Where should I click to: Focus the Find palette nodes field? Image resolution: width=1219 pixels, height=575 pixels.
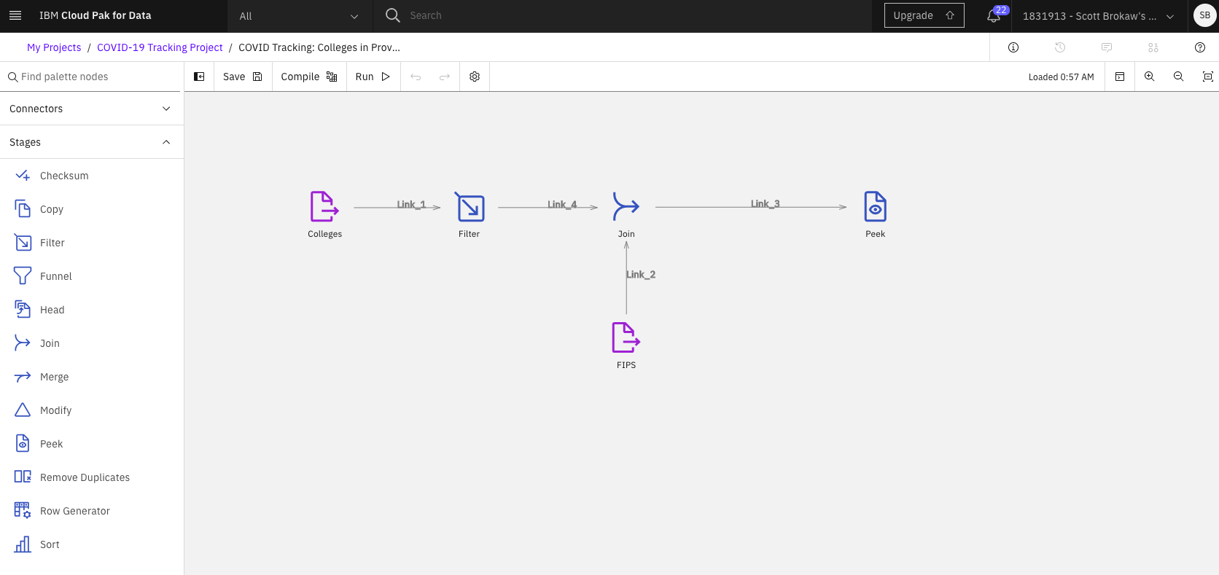point(90,77)
